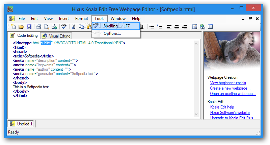Click the Print Preview magnifier icon
This screenshot has width=270, height=145.
(47, 27)
